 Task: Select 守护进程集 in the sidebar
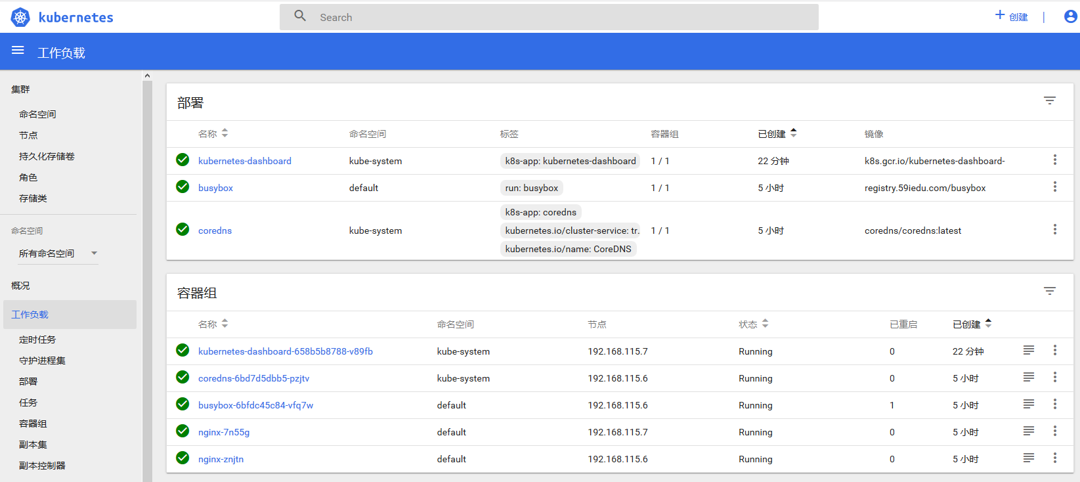pos(42,361)
